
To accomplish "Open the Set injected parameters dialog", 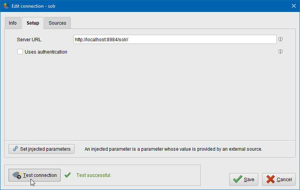I will 42,149.
